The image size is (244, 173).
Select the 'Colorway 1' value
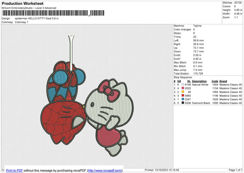pyautogui.click(x=22, y=22)
